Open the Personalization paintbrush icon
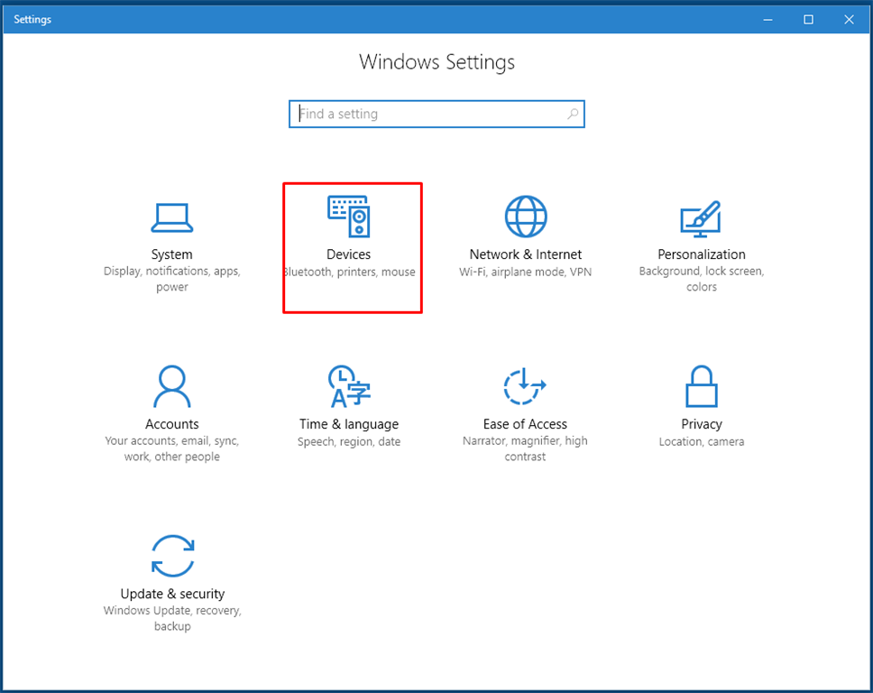Image resolution: width=873 pixels, height=693 pixels. (x=701, y=218)
